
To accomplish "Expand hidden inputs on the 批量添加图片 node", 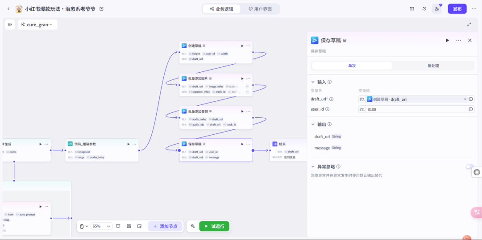I will (247, 87).
